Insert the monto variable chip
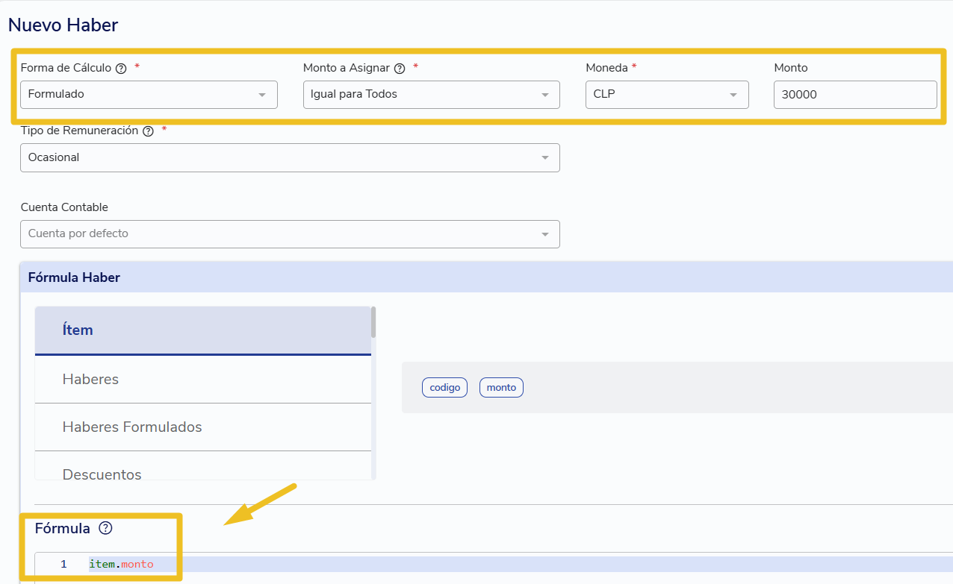The height and width of the screenshot is (584, 953). (x=501, y=388)
